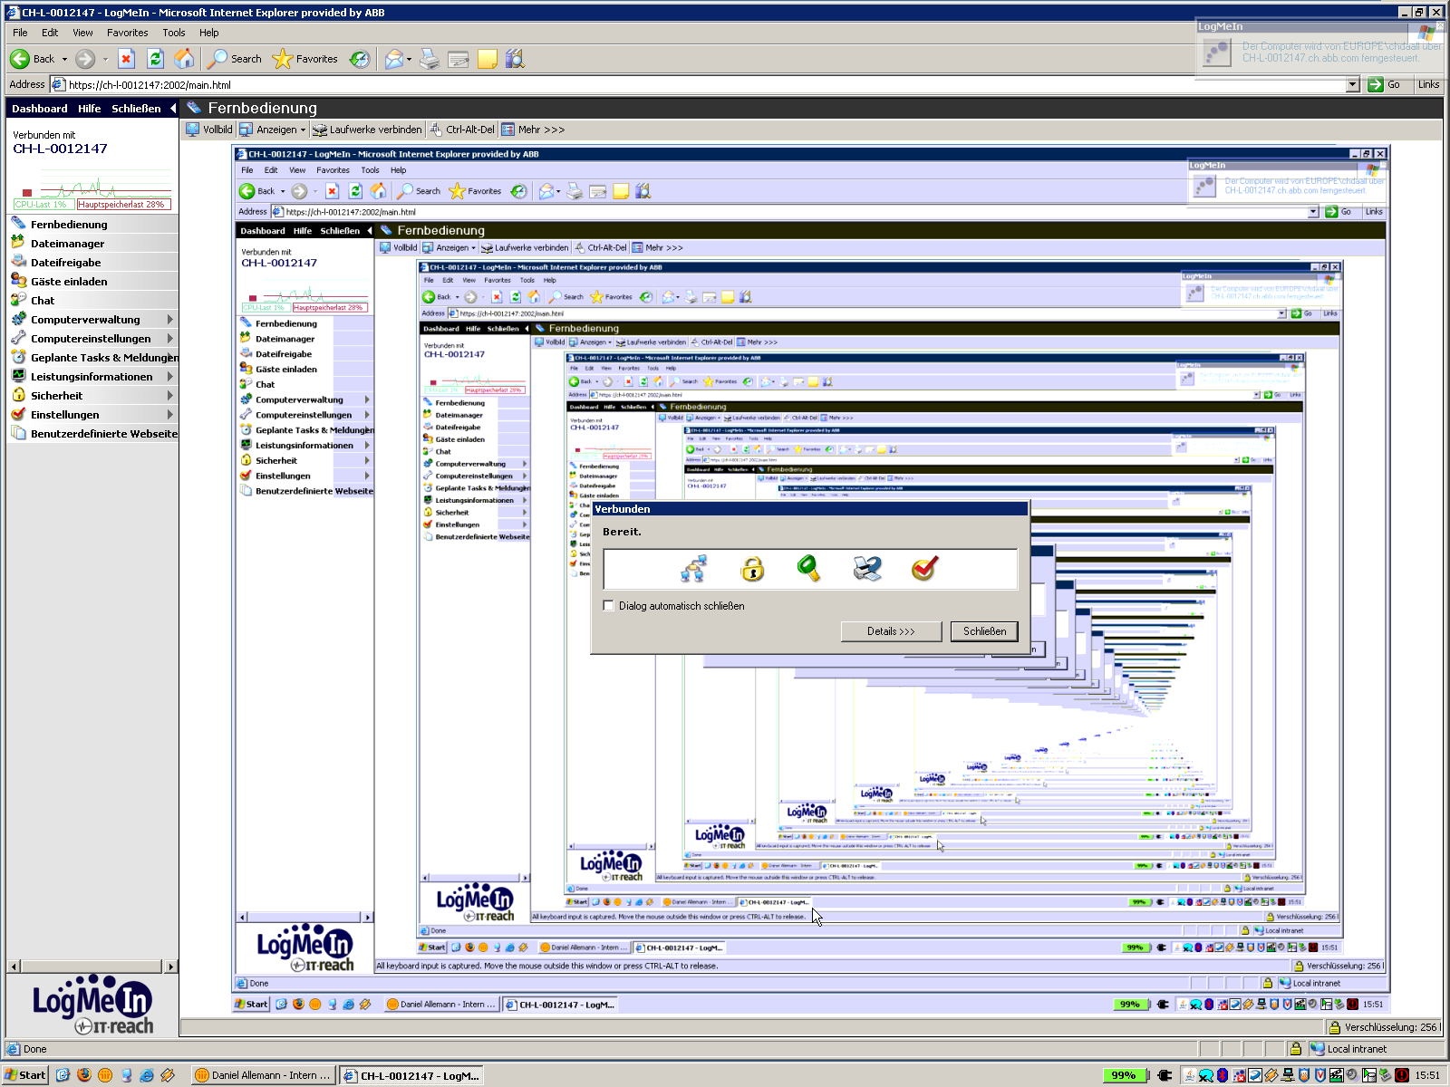The width and height of the screenshot is (1450, 1087).
Task: Click the 'Details >>>' button
Action: (x=891, y=631)
